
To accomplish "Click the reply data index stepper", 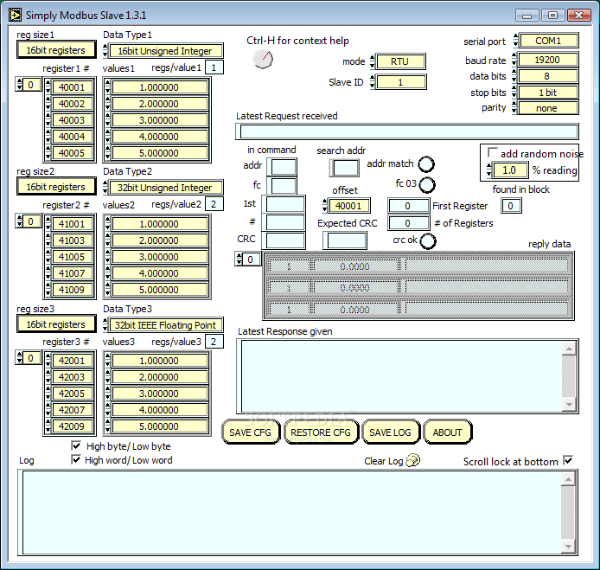I will pos(239,259).
